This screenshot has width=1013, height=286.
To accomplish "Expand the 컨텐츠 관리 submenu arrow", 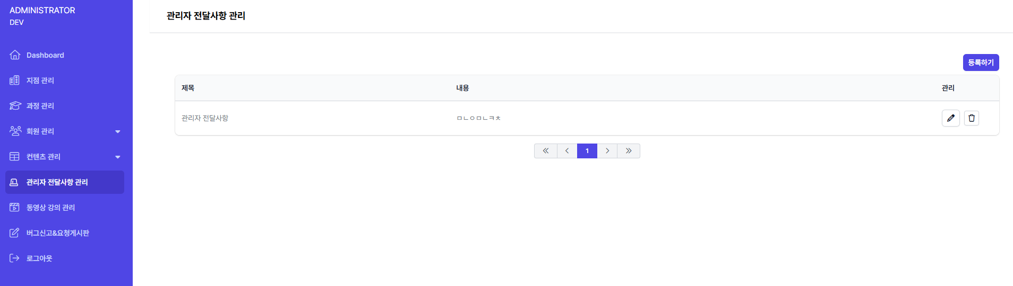I will (117, 157).
